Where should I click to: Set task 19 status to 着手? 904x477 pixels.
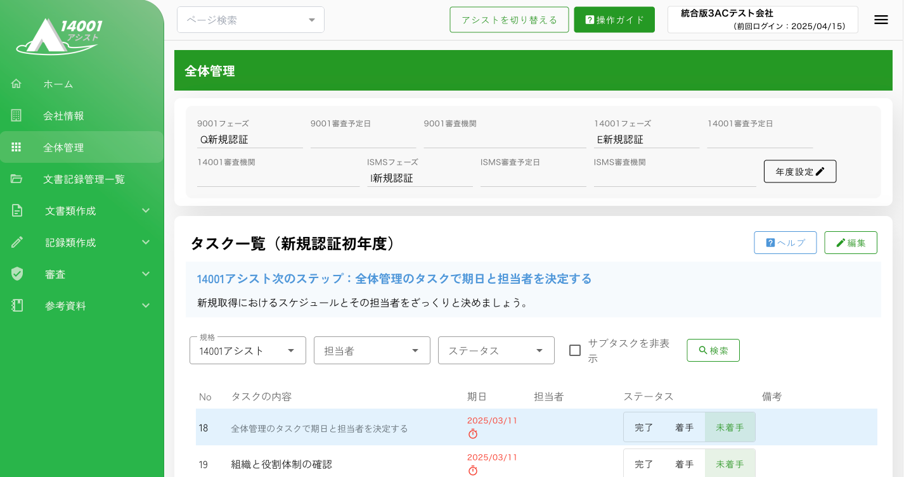click(x=684, y=464)
